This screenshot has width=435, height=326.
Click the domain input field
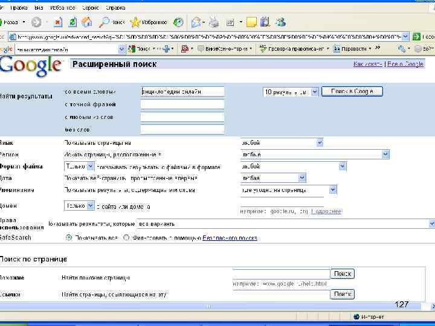(x=282, y=202)
